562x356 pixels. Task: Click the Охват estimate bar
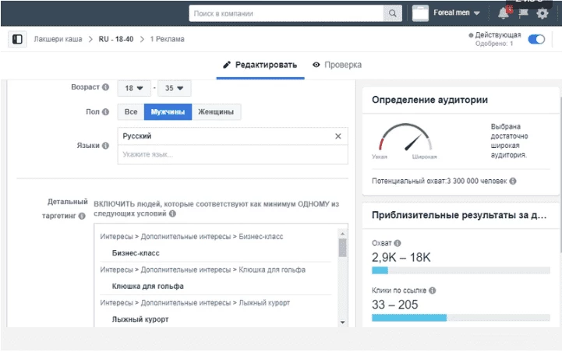click(461, 270)
